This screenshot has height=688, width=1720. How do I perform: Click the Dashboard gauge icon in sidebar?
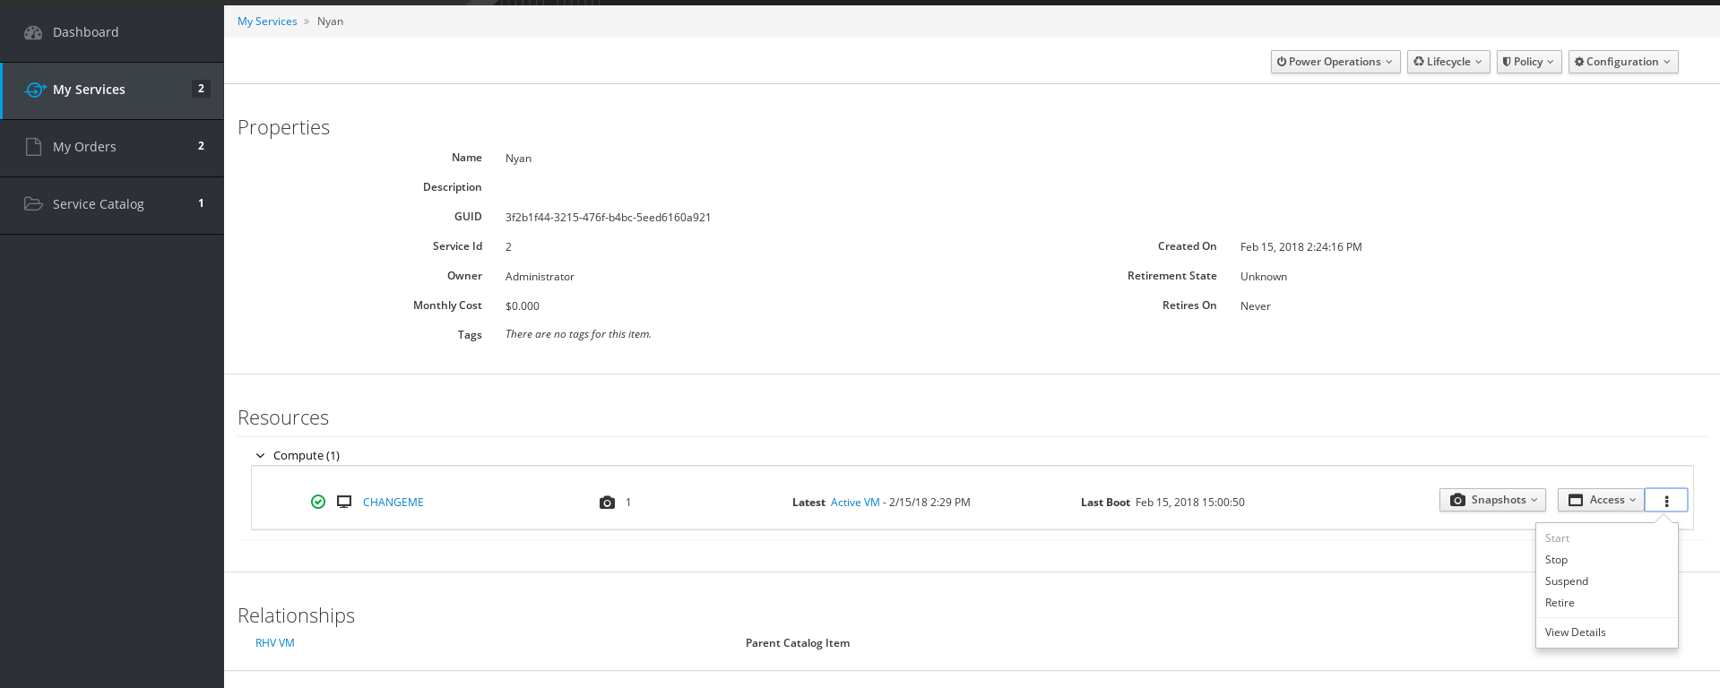pos(33,32)
